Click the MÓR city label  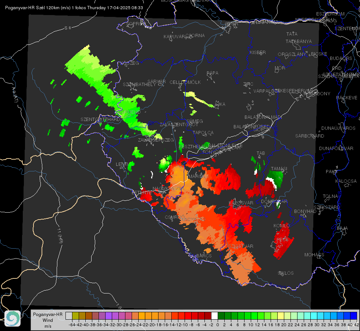[280, 68]
